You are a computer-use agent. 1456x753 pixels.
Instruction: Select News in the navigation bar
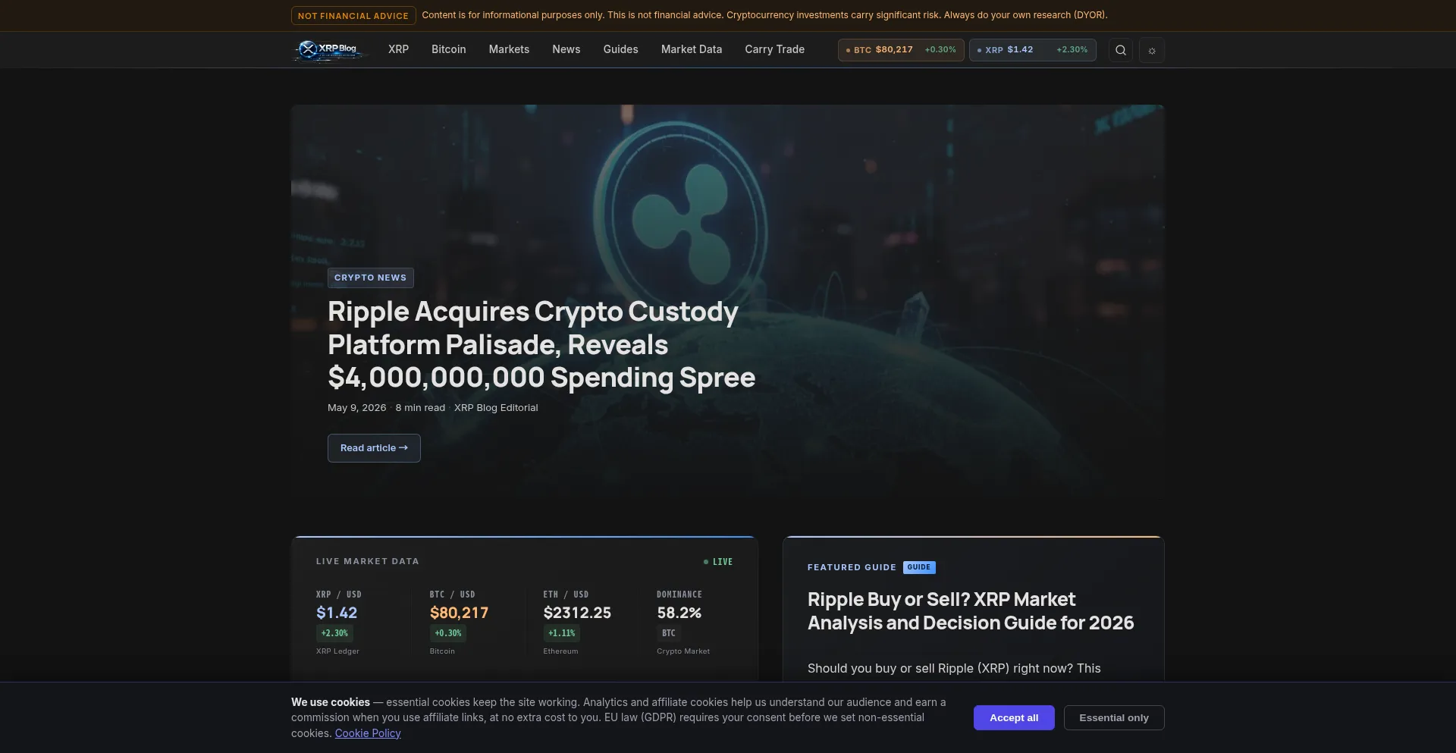coord(566,49)
